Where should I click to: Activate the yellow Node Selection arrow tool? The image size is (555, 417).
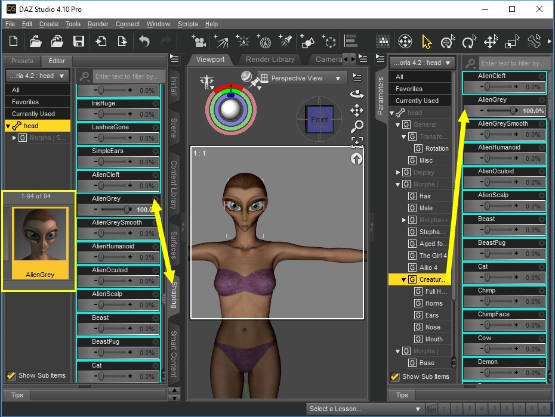(427, 42)
